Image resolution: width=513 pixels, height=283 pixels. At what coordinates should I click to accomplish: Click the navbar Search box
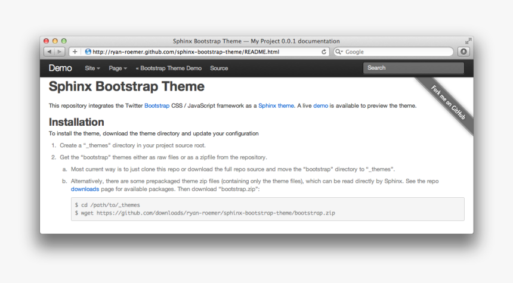point(413,68)
